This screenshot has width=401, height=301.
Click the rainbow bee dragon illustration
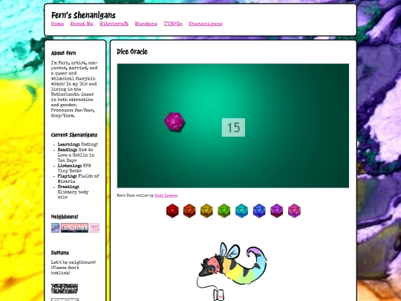tap(232, 271)
